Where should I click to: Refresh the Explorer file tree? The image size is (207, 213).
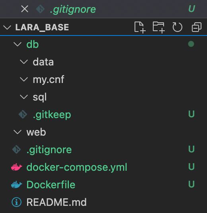point(177,27)
